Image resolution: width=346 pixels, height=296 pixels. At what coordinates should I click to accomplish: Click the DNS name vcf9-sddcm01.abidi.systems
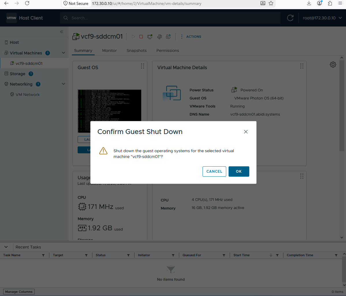pos(255,114)
